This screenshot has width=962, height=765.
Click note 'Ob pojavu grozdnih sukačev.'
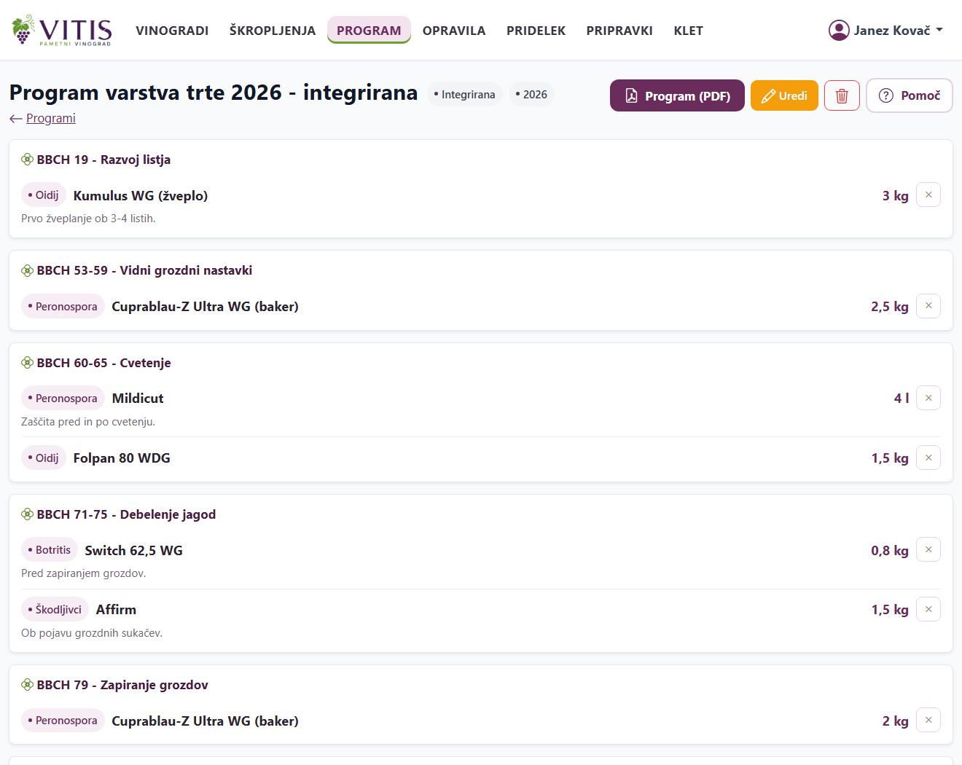point(92,633)
